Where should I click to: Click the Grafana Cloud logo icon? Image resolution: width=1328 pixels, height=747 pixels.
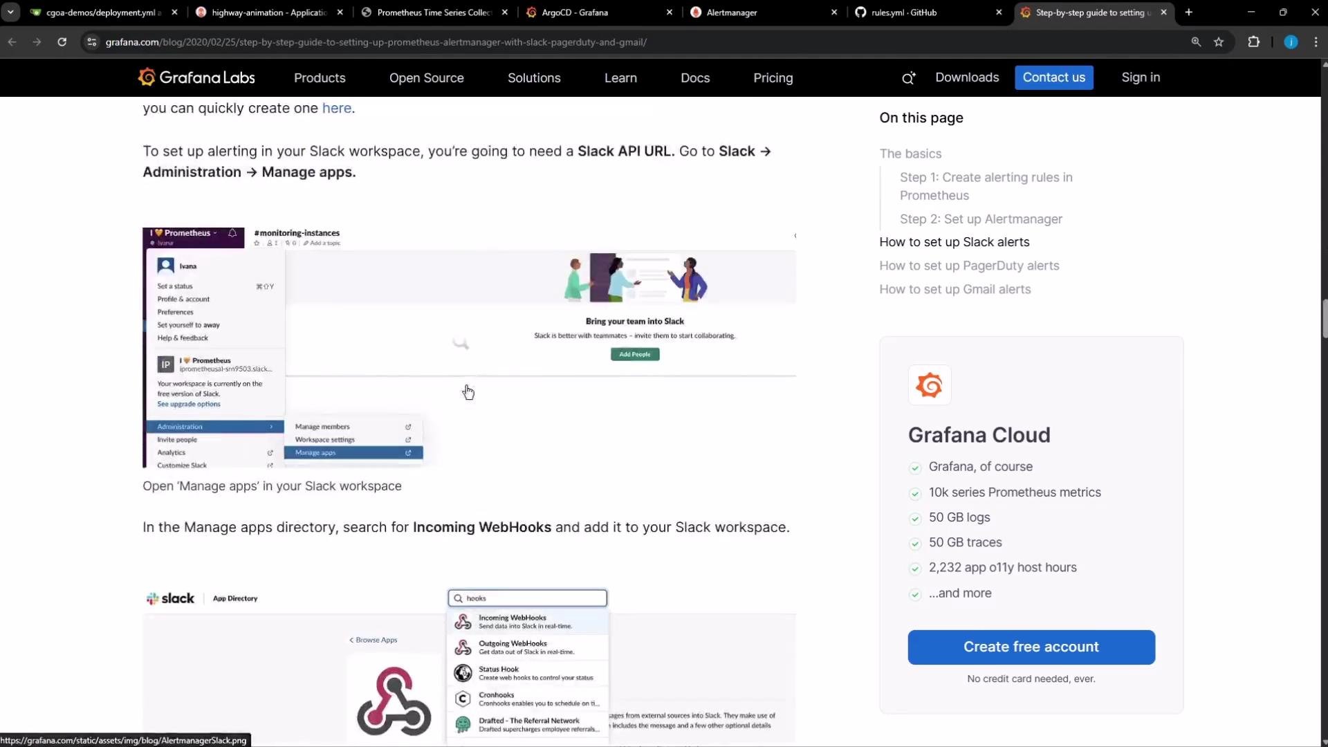(x=929, y=385)
